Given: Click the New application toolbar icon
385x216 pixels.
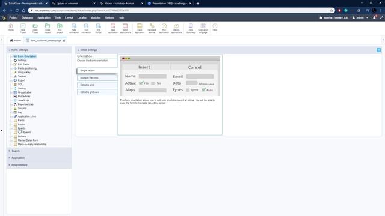Looking at the screenshot, I should point(113,28).
